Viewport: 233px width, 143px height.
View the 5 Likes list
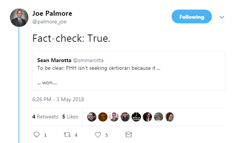coord(70,117)
